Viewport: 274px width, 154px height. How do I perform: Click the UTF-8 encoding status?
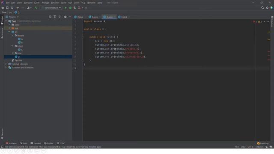point(250,147)
